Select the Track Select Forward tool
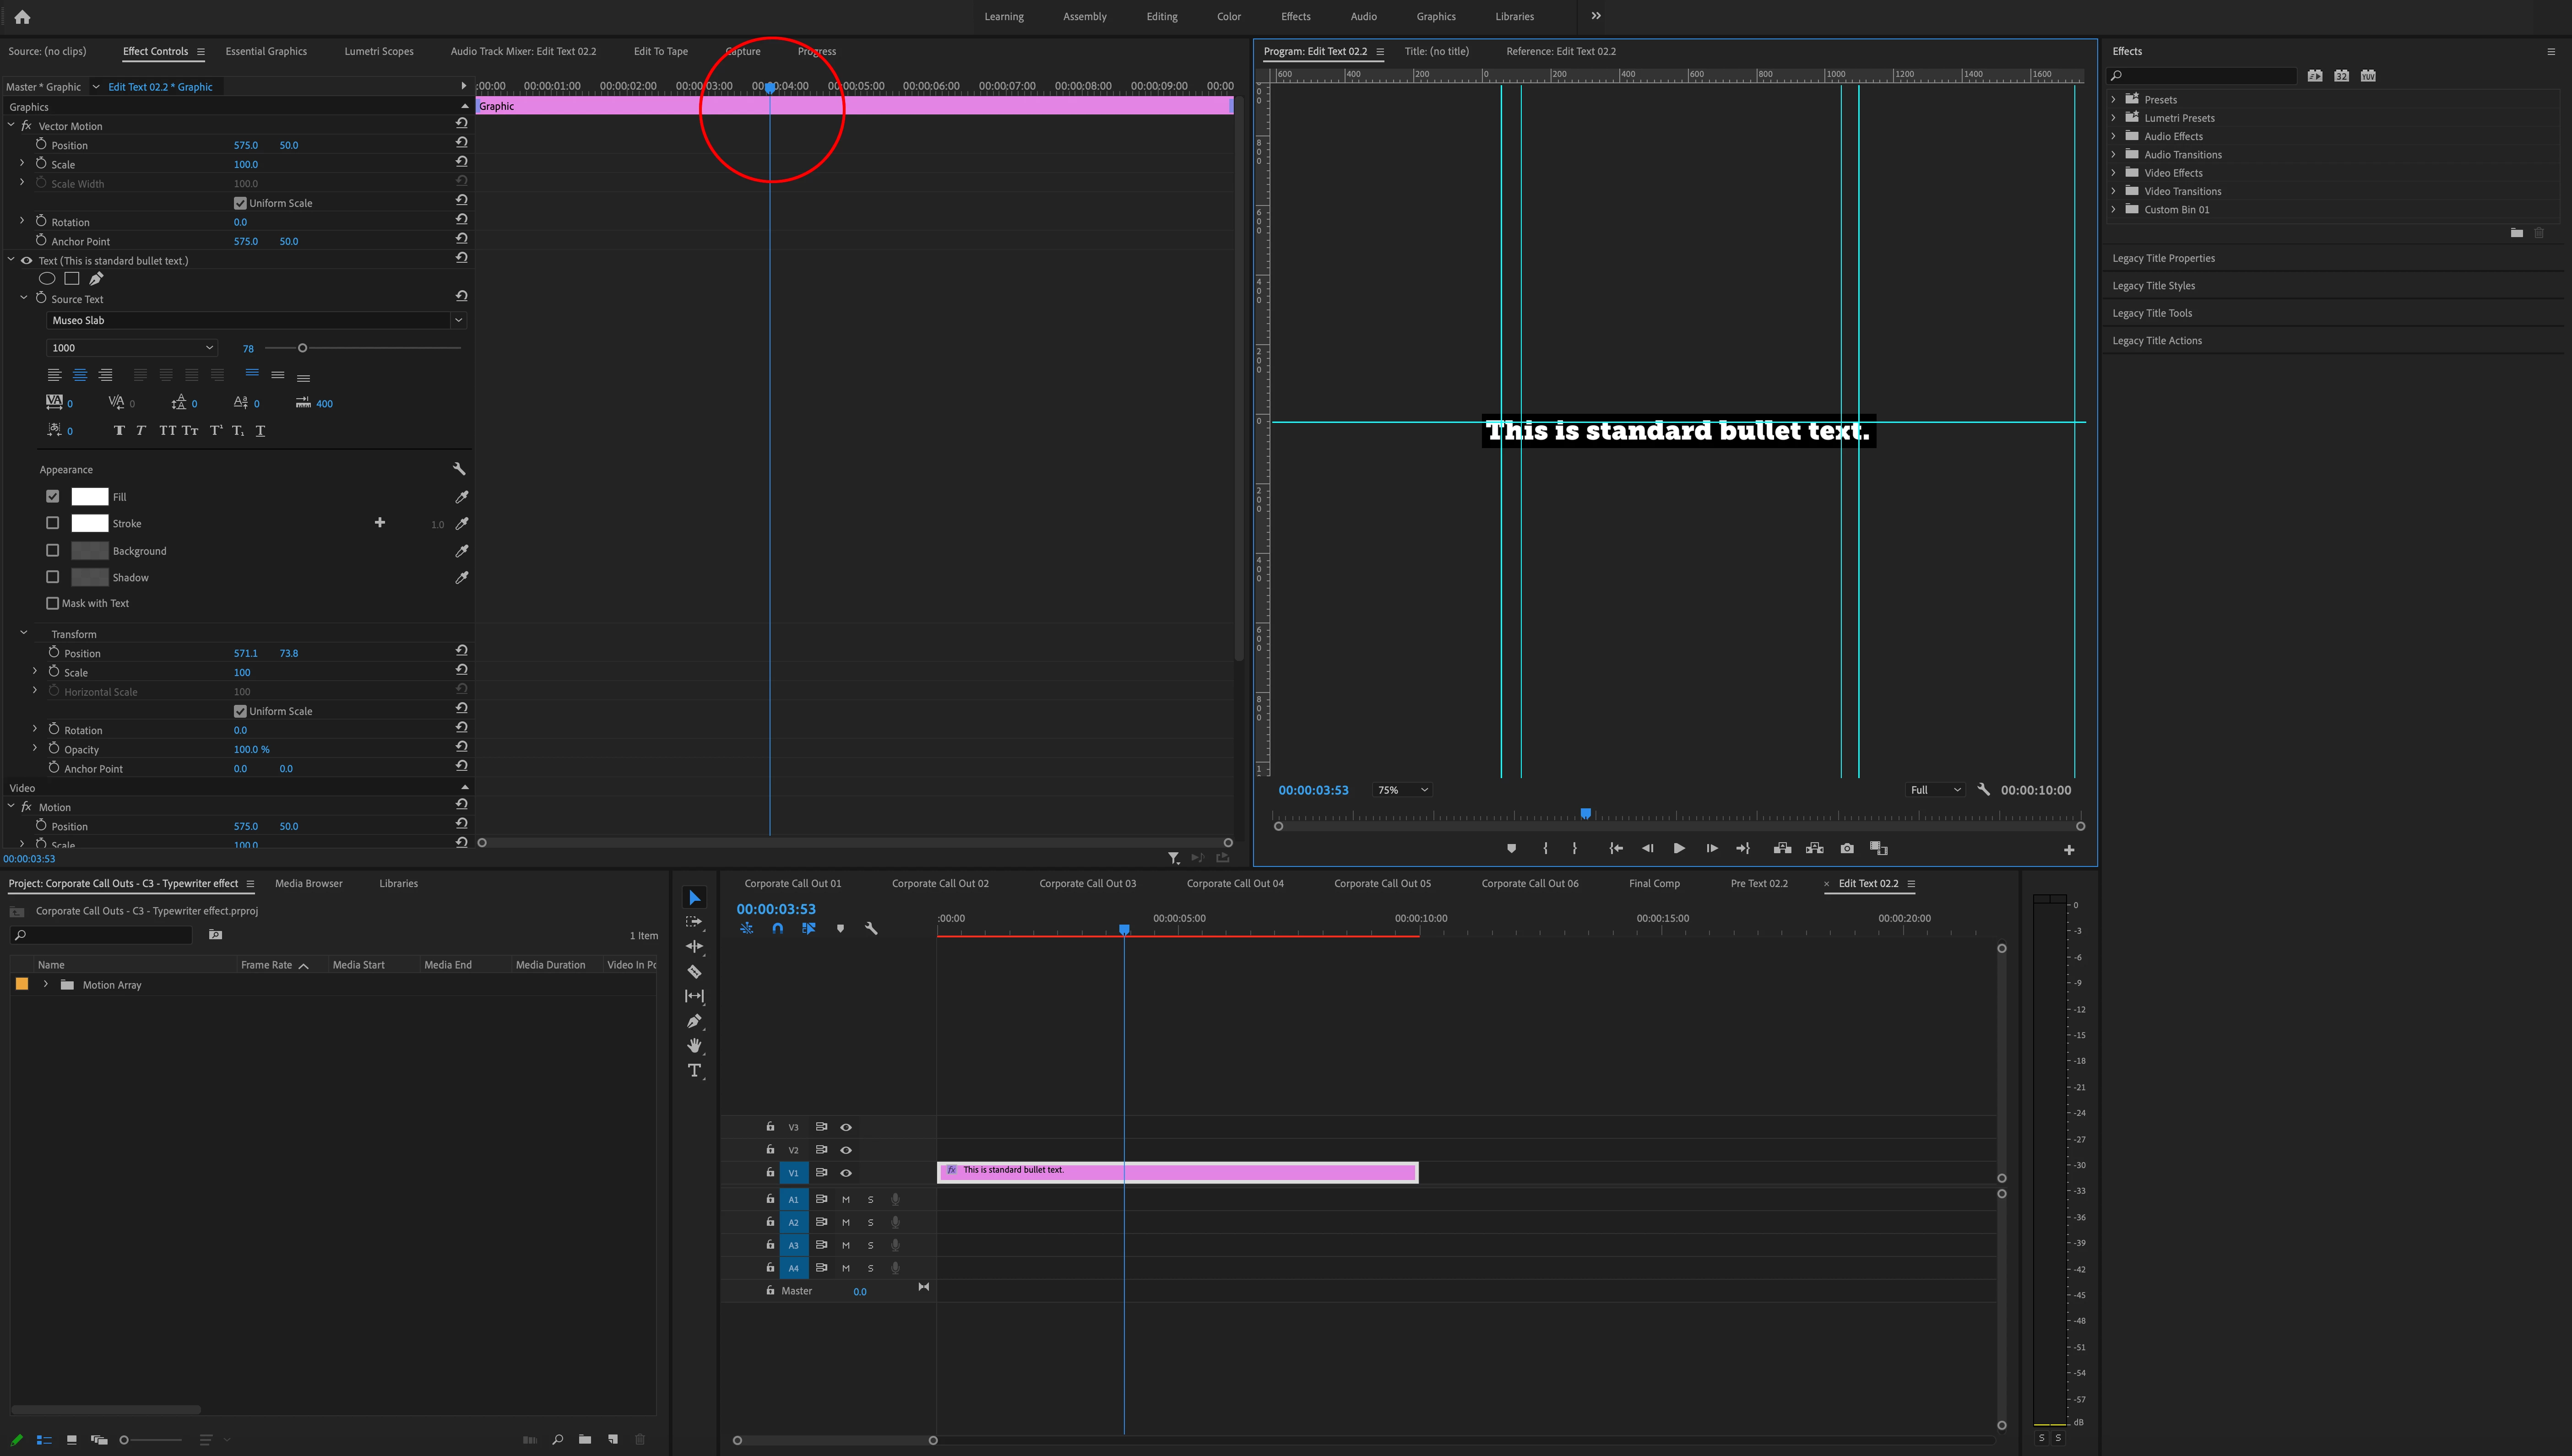This screenshot has width=2572, height=1456. click(x=694, y=922)
